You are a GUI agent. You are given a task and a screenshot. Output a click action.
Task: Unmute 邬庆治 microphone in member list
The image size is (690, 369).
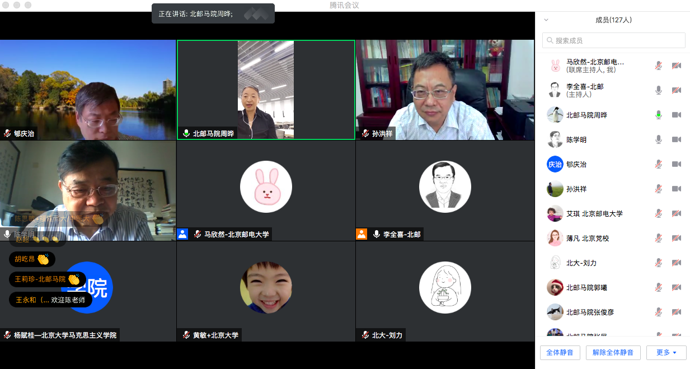click(659, 164)
